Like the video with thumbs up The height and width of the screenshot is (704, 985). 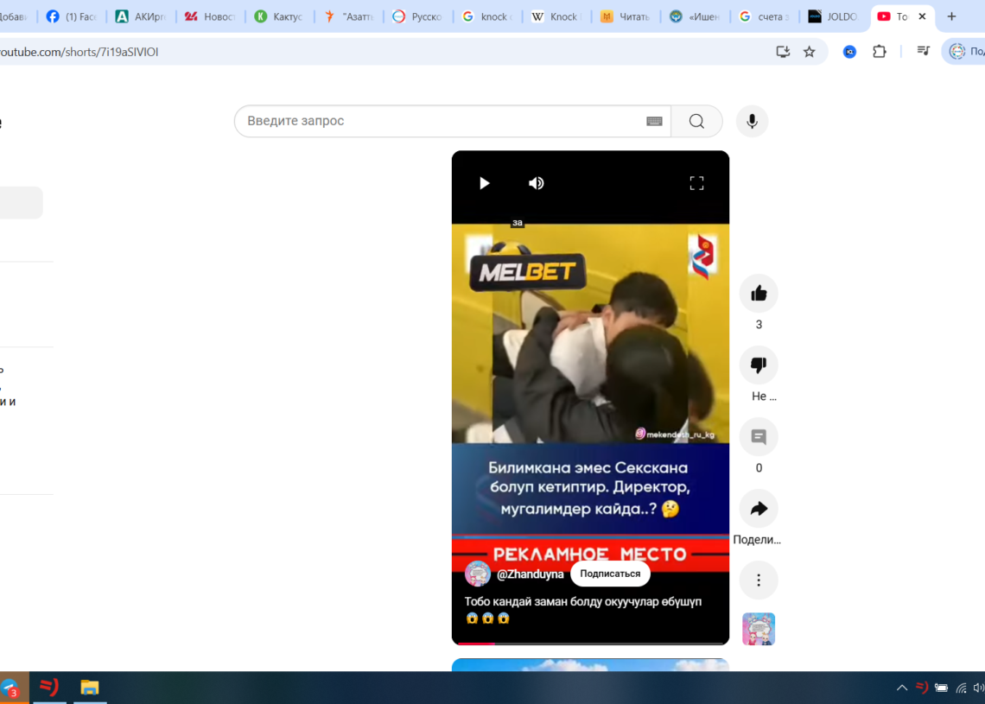(759, 294)
